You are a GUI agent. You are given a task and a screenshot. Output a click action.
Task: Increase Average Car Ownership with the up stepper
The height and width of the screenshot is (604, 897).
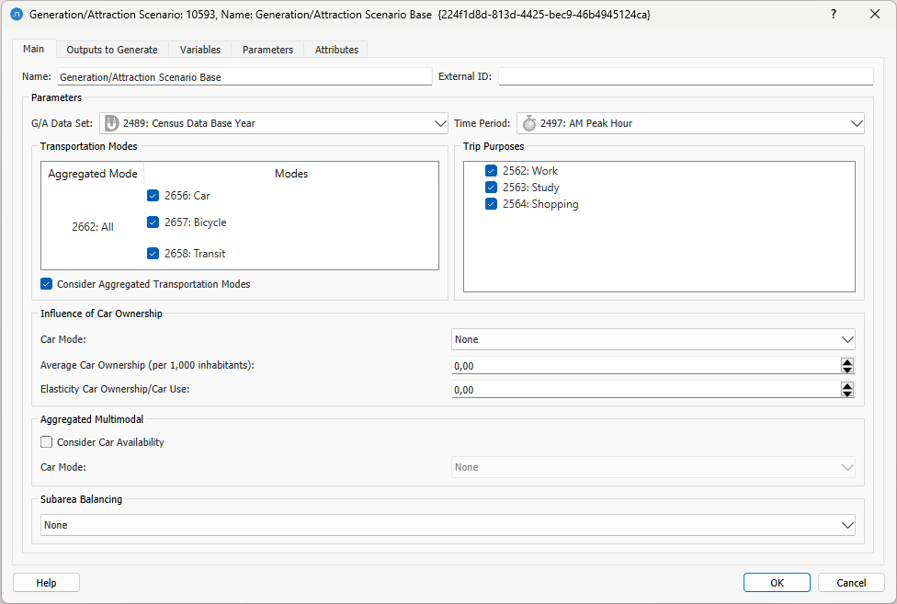[x=846, y=360]
